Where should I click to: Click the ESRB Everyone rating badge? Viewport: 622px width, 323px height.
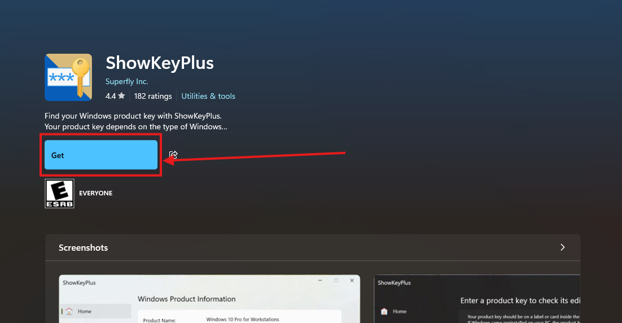click(59, 193)
